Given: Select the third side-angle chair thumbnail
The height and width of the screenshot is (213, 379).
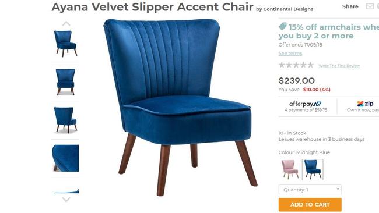Looking at the screenshot, I should pyautogui.click(x=65, y=120).
